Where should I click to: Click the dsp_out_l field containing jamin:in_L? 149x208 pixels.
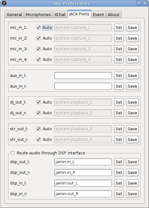click(83, 162)
